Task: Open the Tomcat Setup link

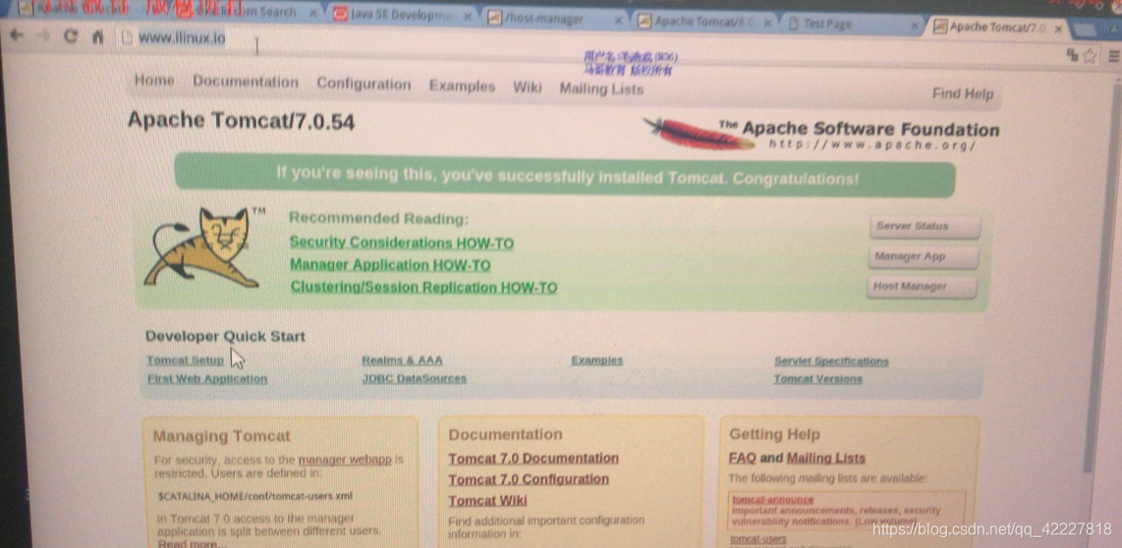Action: coord(185,359)
